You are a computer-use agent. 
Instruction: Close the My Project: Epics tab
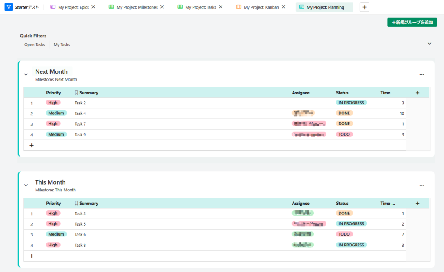click(93, 7)
